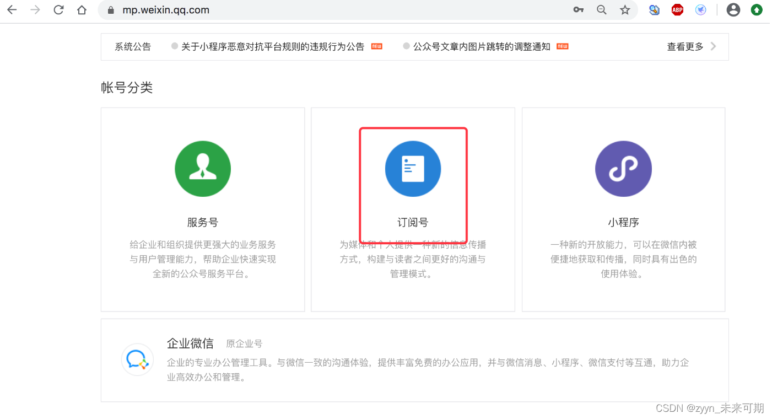Select the 服务号 title text
The width and height of the screenshot is (772, 419).
pyautogui.click(x=203, y=223)
